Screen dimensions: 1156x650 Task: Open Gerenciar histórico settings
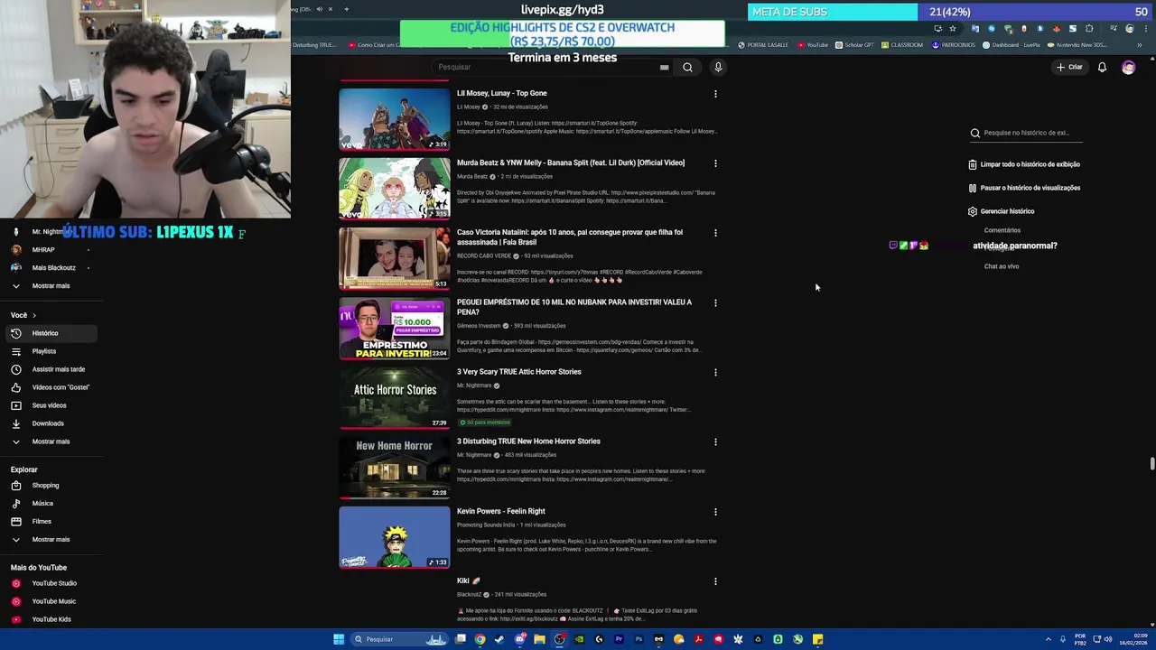pos(1001,211)
